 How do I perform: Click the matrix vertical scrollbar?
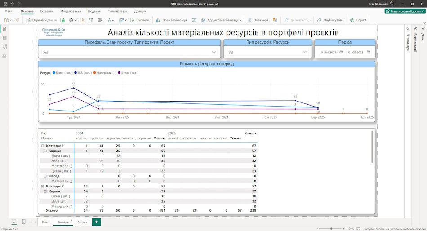372,147
